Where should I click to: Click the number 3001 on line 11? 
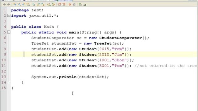[x=104, y=66]
